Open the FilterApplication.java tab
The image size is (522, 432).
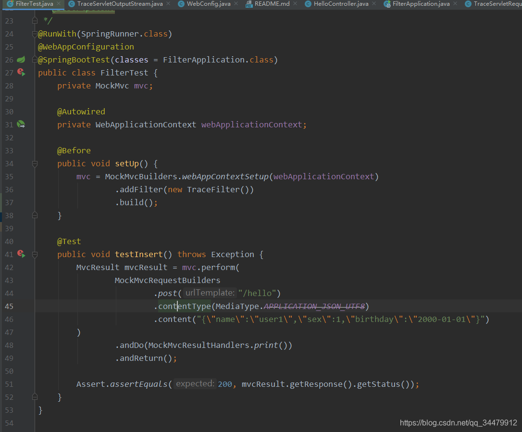421,4
